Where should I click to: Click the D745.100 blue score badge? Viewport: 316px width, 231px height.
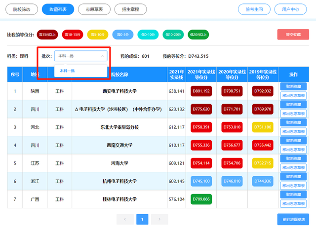[x=201, y=181]
